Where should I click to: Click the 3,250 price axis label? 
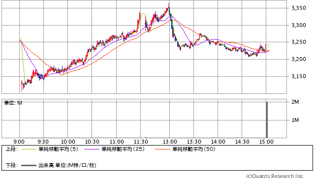[x=299, y=42]
